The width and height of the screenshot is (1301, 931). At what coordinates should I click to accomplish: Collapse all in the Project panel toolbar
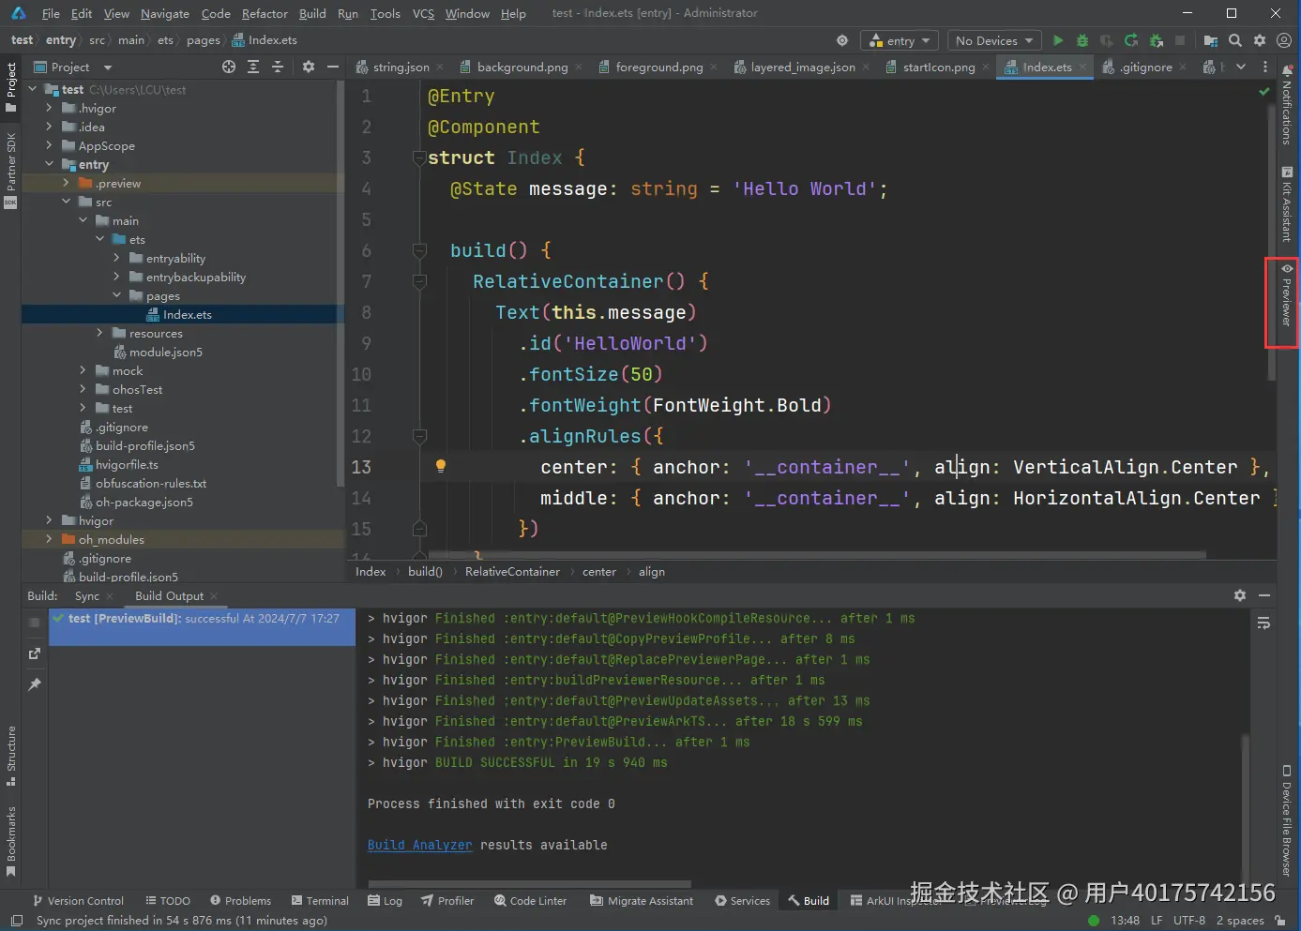pos(278,67)
